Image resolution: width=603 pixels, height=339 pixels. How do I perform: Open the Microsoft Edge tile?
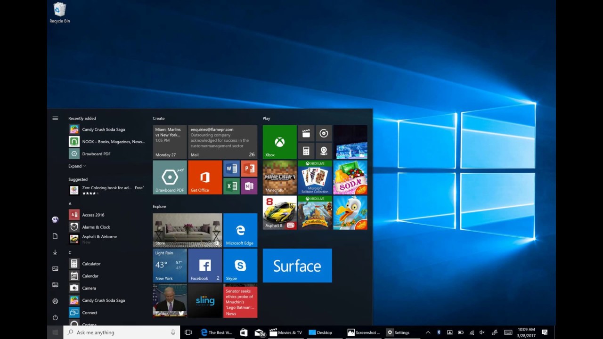[x=240, y=230]
